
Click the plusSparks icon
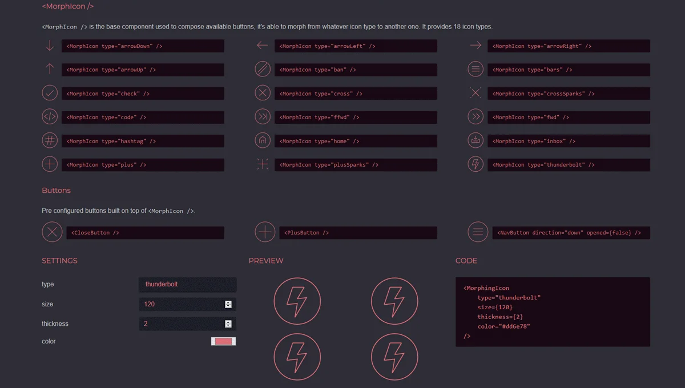pyautogui.click(x=263, y=164)
